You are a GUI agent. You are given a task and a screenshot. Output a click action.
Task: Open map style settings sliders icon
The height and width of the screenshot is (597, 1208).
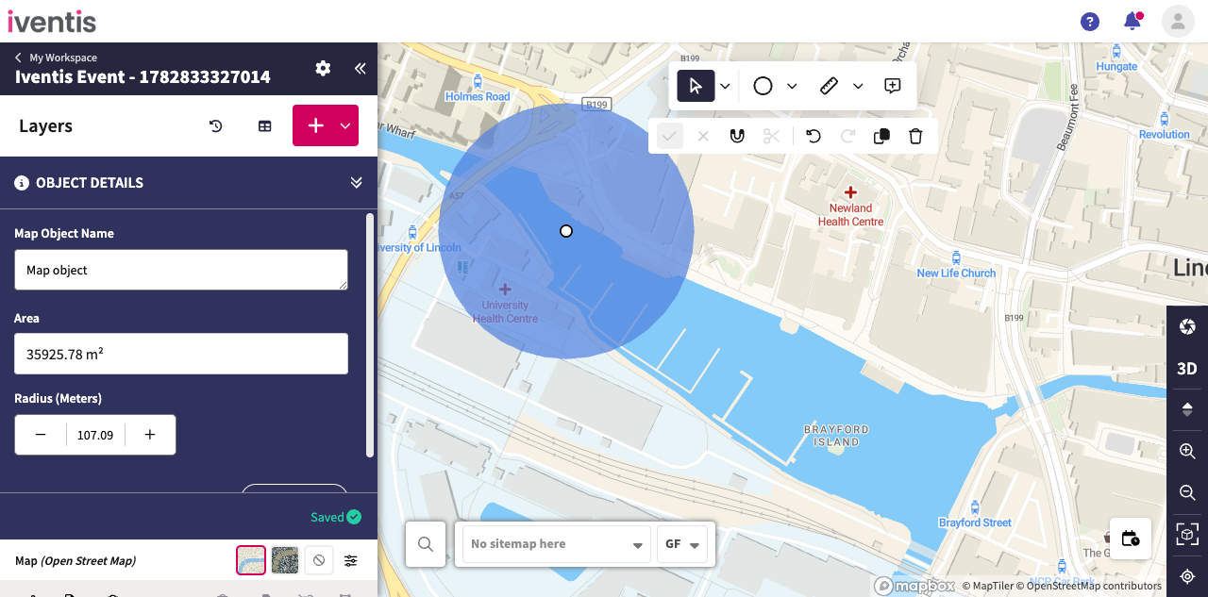point(351,560)
